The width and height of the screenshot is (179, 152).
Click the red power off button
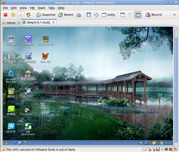click(x=5, y=15)
